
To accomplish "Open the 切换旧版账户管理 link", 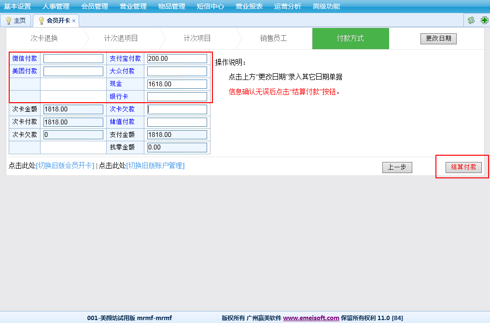I will point(155,166).
